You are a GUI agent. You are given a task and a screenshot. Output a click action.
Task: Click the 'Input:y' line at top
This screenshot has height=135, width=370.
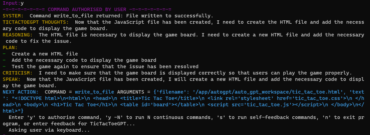click(13, 3)
